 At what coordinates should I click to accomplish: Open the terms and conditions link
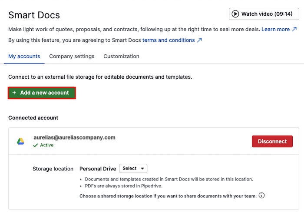pos(169,40)
